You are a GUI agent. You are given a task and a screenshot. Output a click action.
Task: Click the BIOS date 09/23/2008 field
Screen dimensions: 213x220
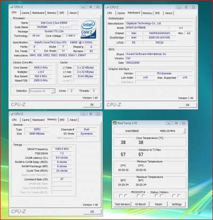(159, 63)
